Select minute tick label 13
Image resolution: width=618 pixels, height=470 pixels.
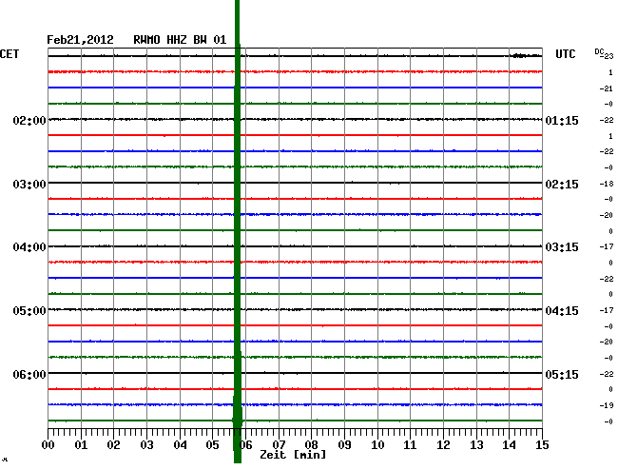pyautogui.click(x=476, y=445)
